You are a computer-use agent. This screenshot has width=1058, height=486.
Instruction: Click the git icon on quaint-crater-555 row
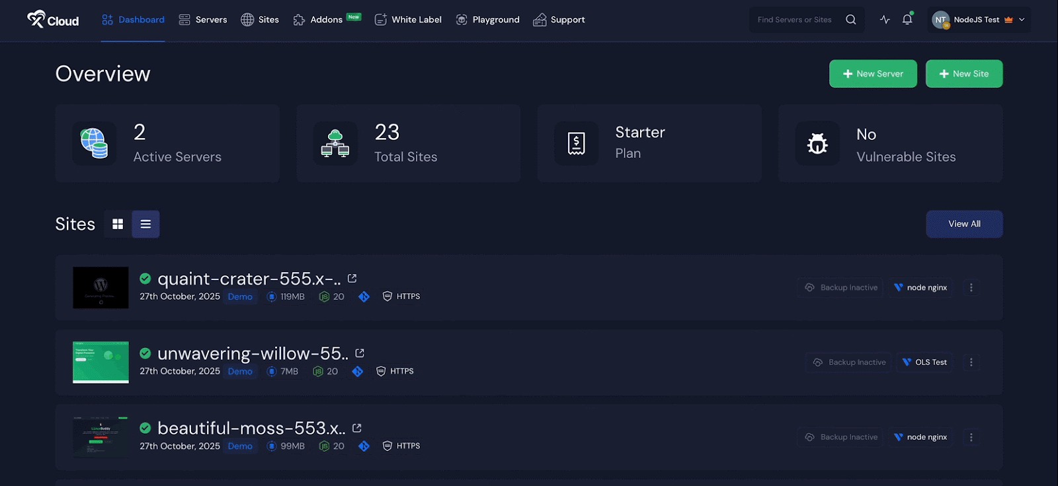364,296
